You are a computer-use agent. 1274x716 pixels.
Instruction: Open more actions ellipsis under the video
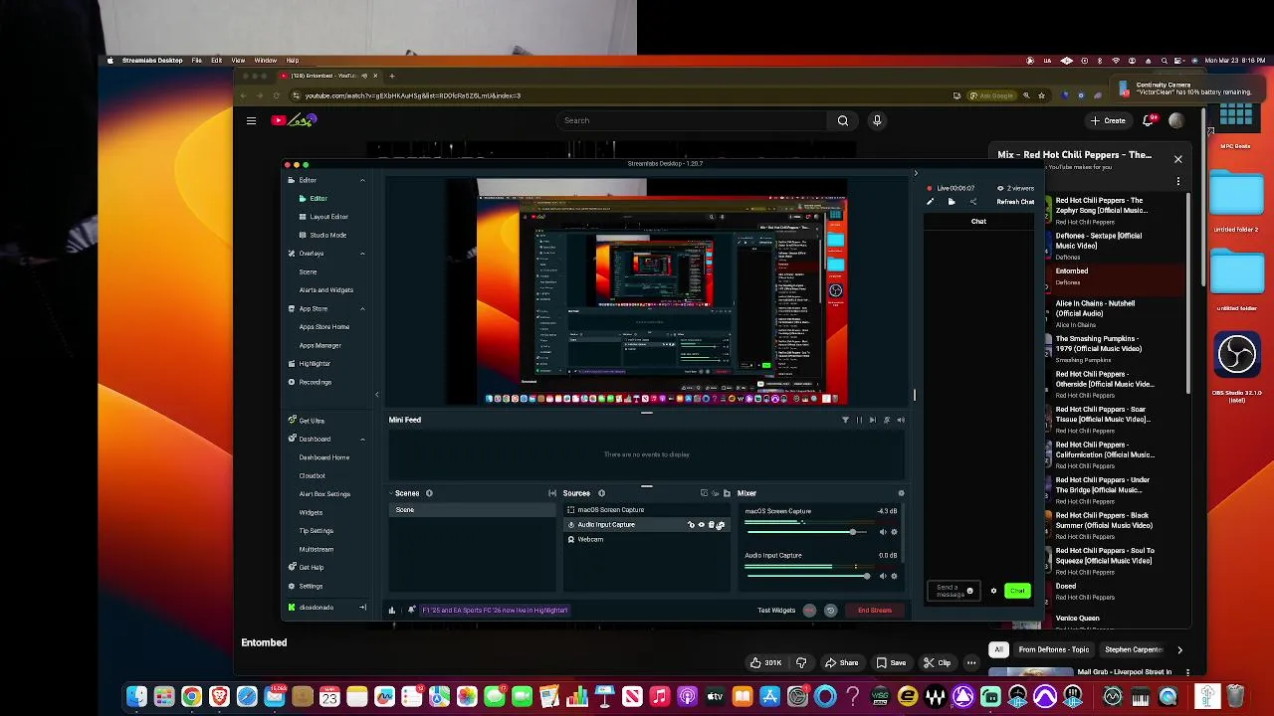click(971, 662)
